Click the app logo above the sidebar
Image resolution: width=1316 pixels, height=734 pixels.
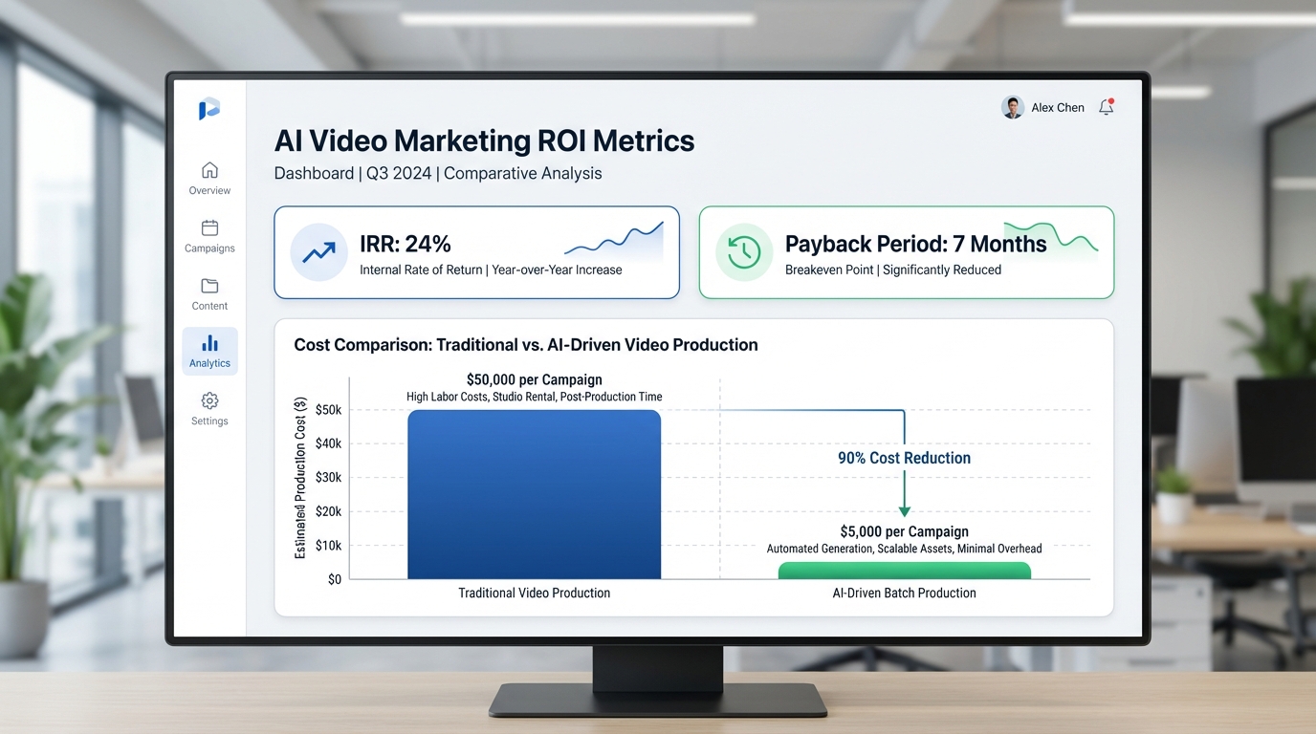click(208, 108)
